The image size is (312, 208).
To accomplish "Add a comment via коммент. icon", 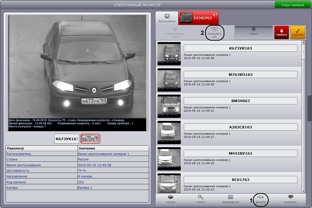I will 290,199.
